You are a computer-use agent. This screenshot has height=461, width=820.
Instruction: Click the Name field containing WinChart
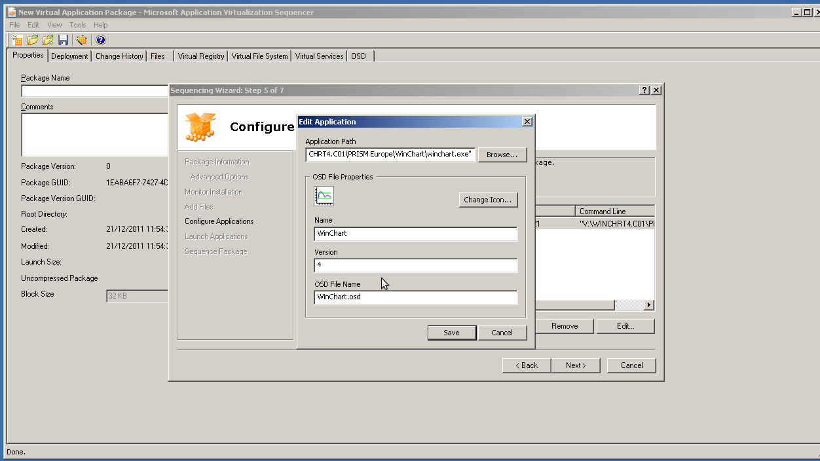point(416,234)
